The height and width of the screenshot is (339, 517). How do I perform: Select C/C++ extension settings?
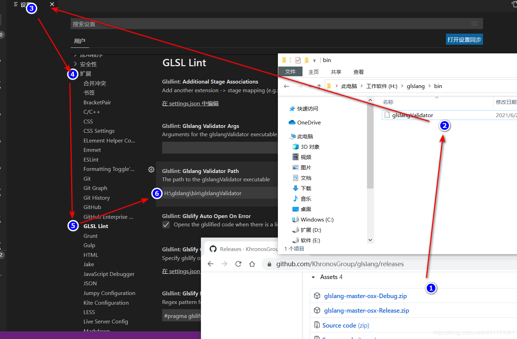(92, 112)
